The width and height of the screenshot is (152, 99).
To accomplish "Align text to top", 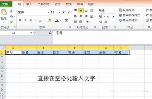I will coord(75,10).
